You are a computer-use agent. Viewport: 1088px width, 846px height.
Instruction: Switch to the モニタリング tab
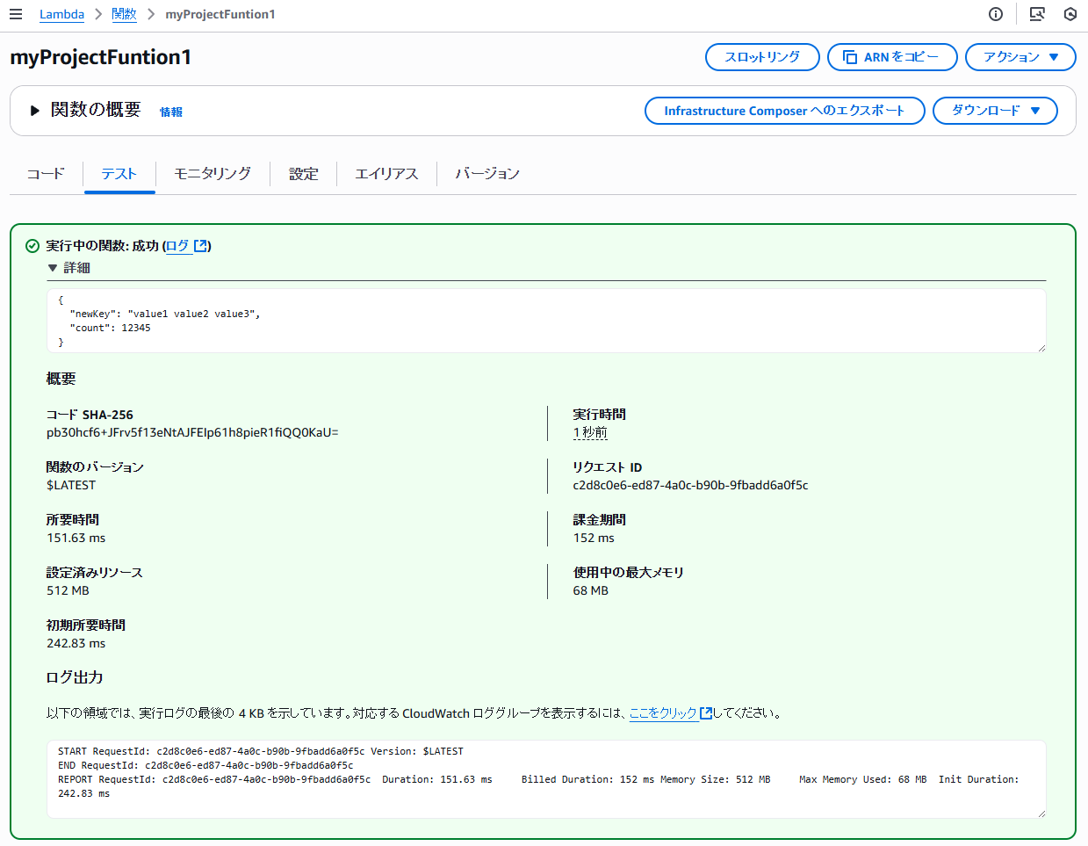[213, 174]
